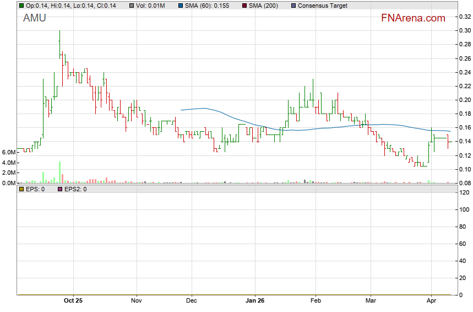The width and height of the screenshot is (473, 312).
Task: Click the EPS2: 0 legend text
Action: pyautogui.click(x=75, y=189)
